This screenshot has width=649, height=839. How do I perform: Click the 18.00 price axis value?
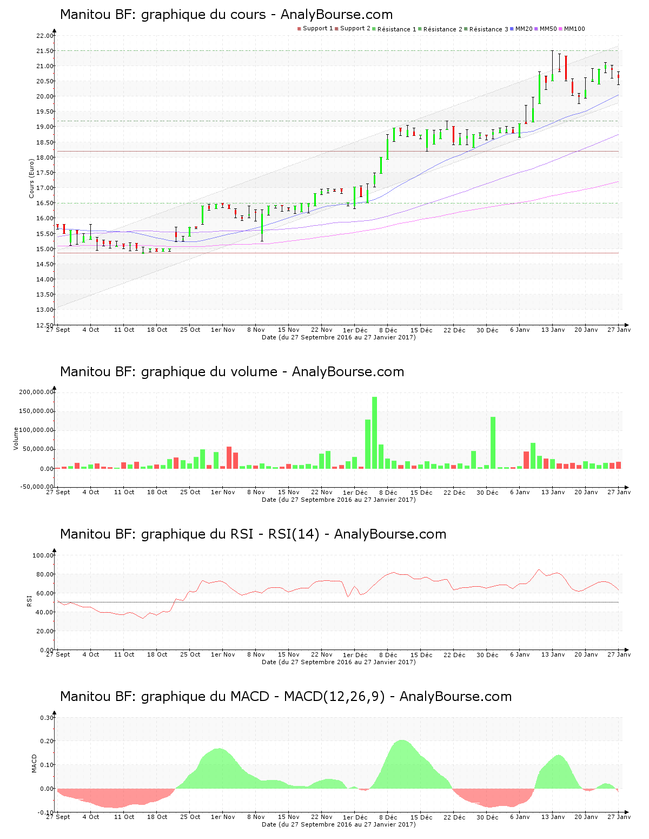click(45, 158)
